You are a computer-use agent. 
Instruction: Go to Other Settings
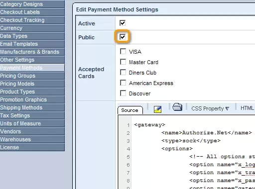pos(32,60)
